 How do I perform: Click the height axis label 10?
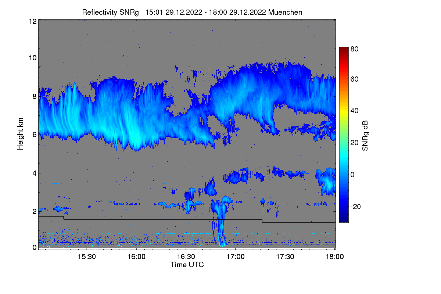tap(32, 58)
